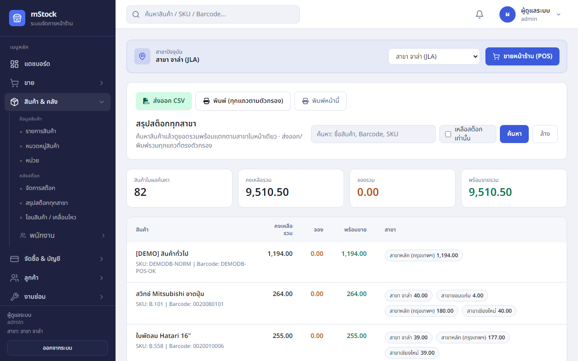Click the wrench icon for งานซ่อม
Image resolution: width=578 pixels, height=361 pixels.
tap(14, 297)
